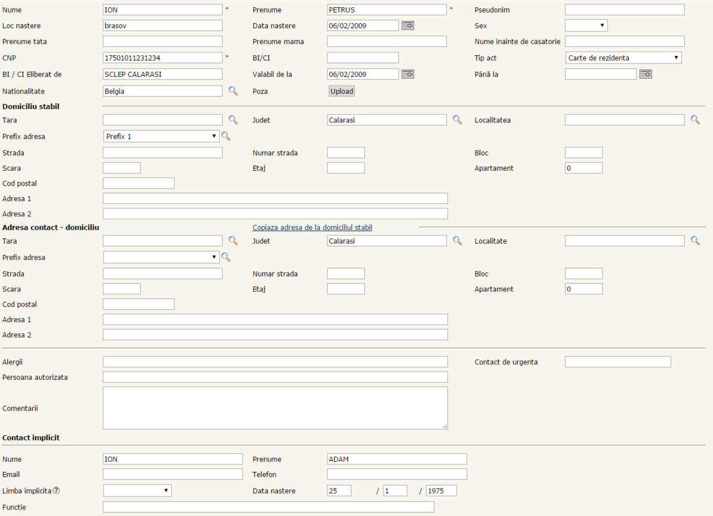Focus the CNP input field
This screenshot has height=516, width=713.
coord(162,58)
